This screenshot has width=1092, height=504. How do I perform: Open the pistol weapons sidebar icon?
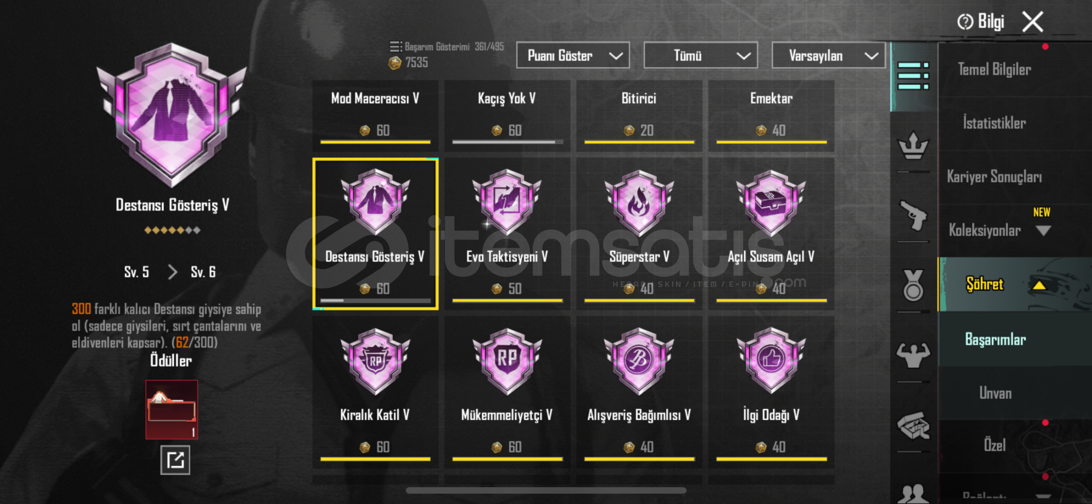click(x=914, y=216)
